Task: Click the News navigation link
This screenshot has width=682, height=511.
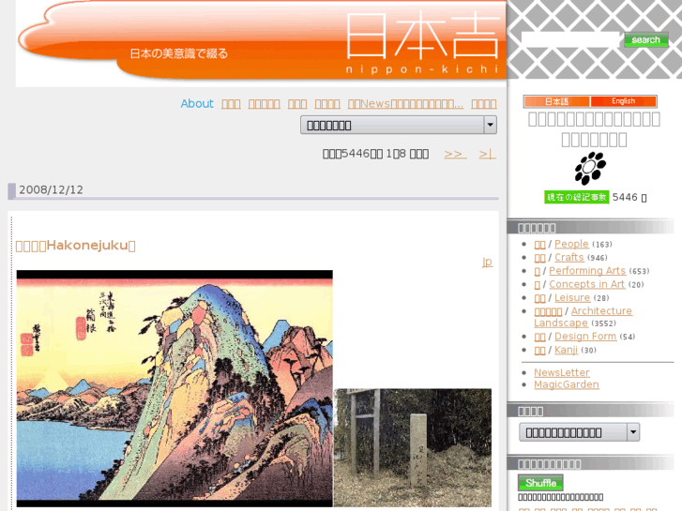Action: pos(405,104)
